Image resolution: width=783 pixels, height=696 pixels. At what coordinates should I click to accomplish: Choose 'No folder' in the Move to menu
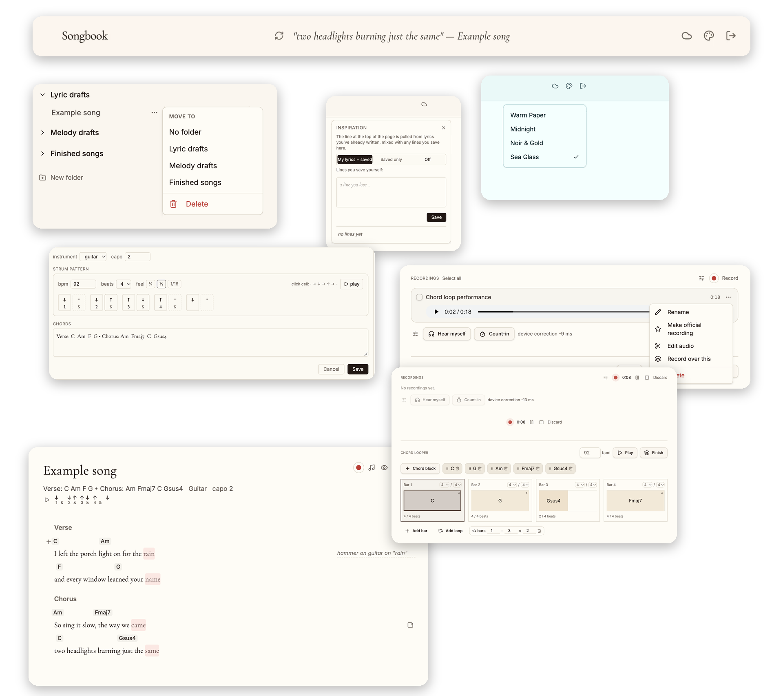212,132
